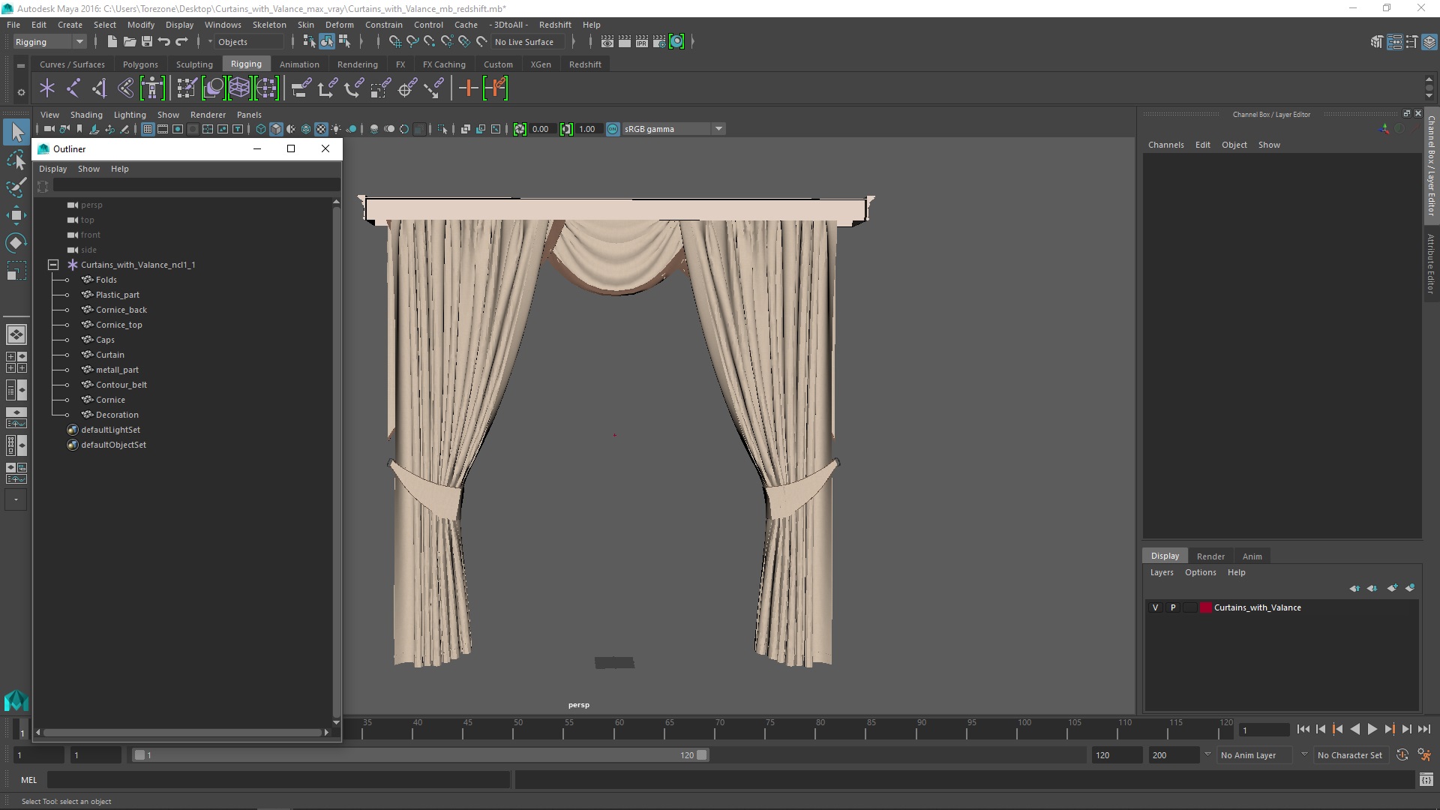Click the Curtains_with_Valance layer color swatch
The image size is (1440, 810).
coord(1205,607)
